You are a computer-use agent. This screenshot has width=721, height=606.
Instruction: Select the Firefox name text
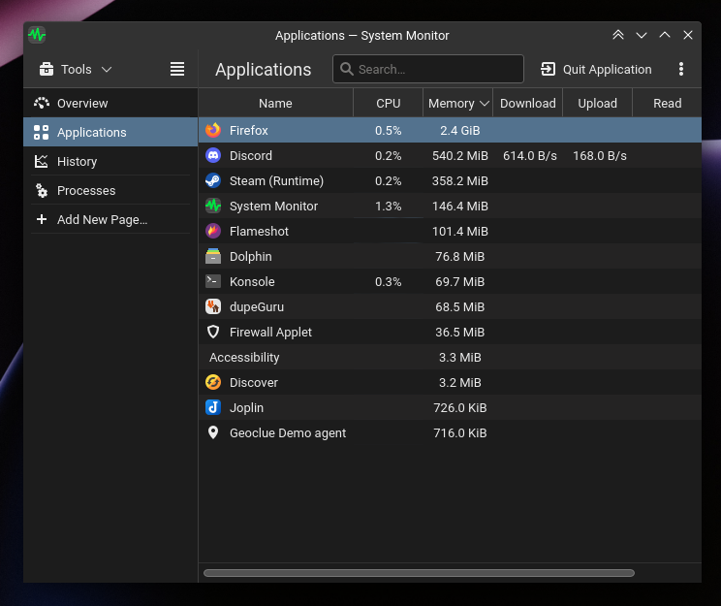(x=249, y=130)
